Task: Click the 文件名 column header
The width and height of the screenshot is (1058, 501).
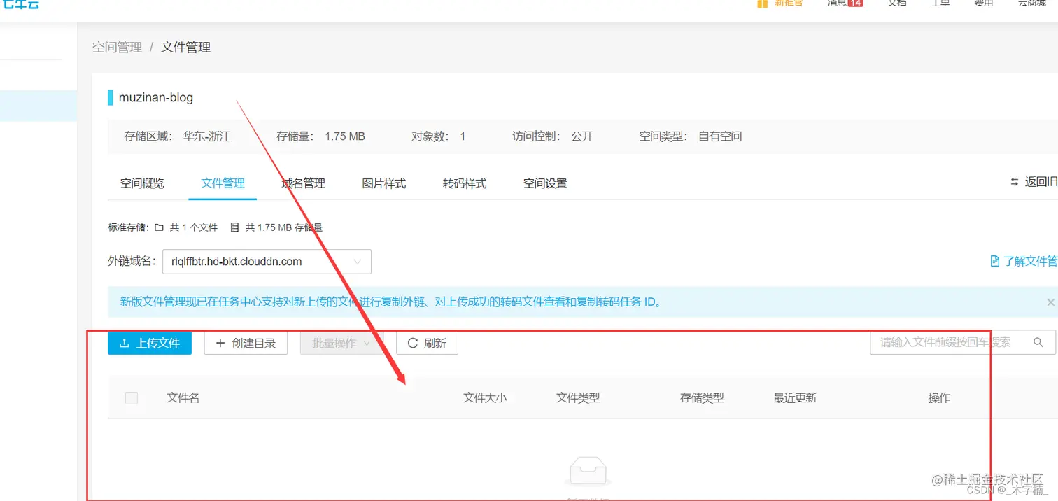Action: pyautogui.click(x=183, y=397)
